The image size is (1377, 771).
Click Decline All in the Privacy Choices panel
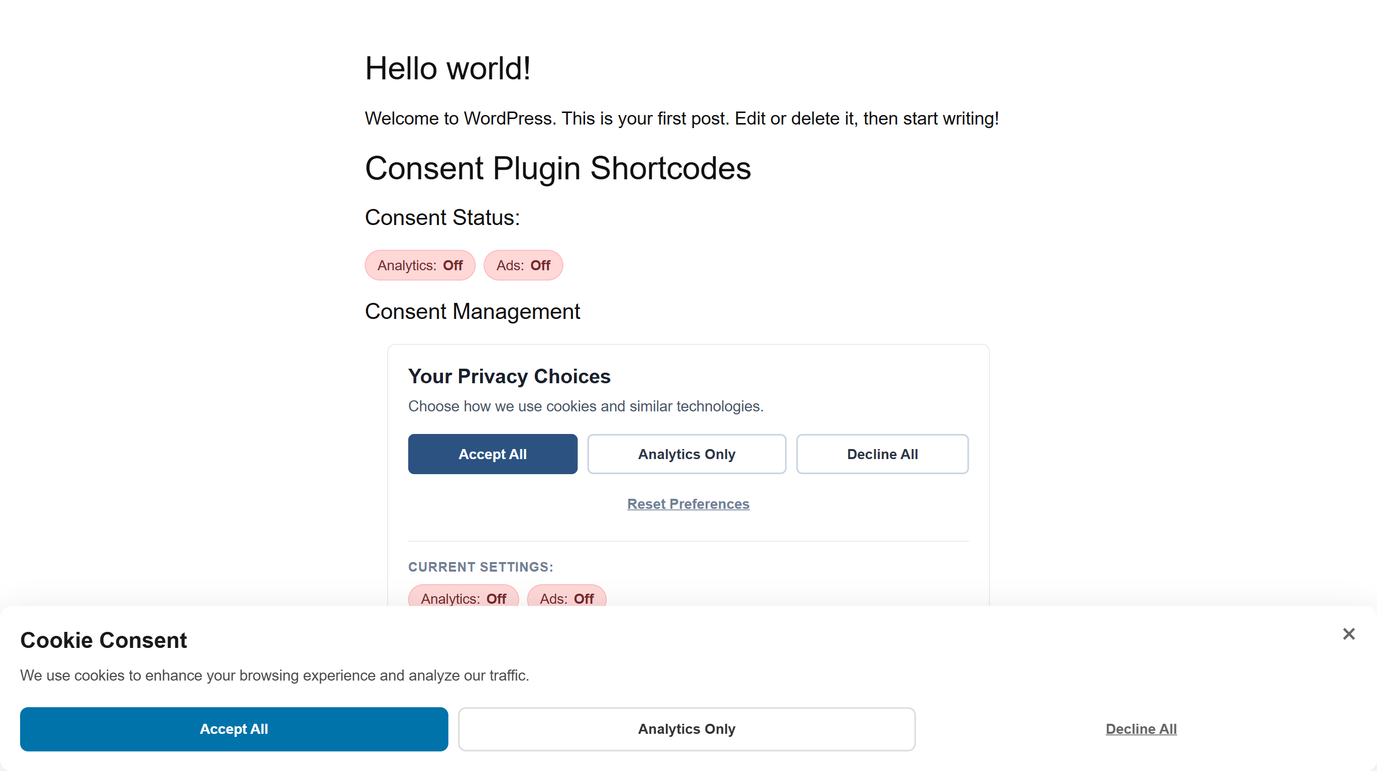pyautogui.click(x=882, y=454)
